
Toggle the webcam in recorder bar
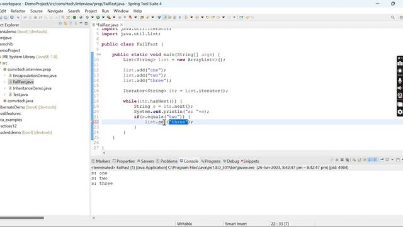coord(400,95)
